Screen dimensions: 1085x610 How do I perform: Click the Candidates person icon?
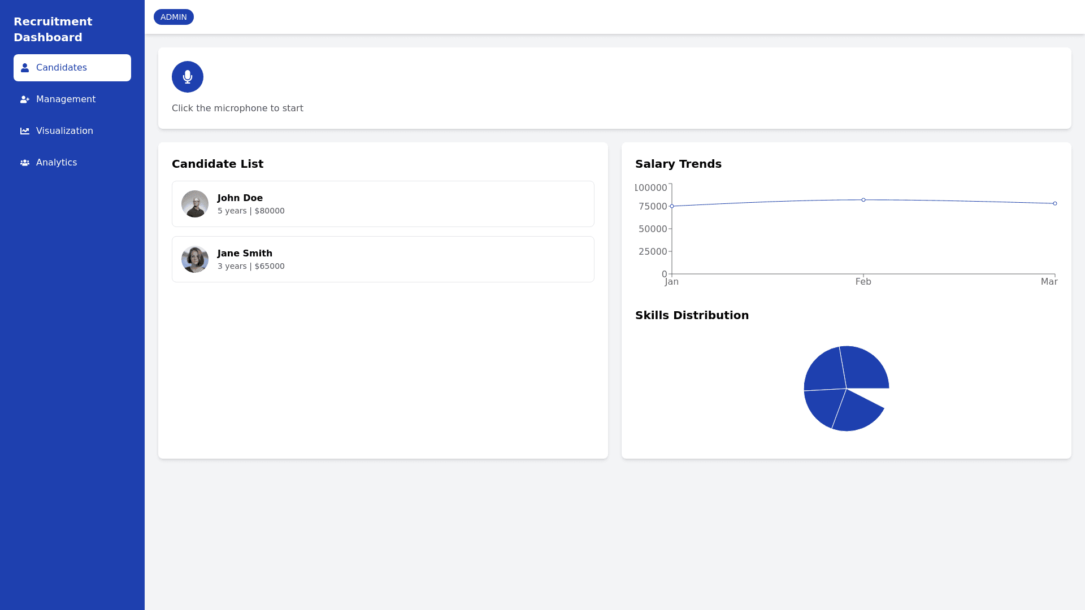pyautogui.click(x=25, y=68)
